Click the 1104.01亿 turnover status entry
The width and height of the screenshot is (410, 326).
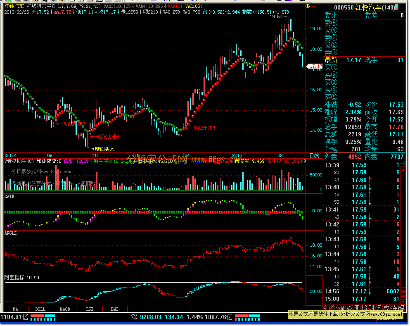coord(14,317)
